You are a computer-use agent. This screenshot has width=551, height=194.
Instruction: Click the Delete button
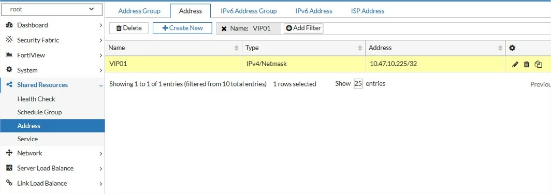pos(129,28)
